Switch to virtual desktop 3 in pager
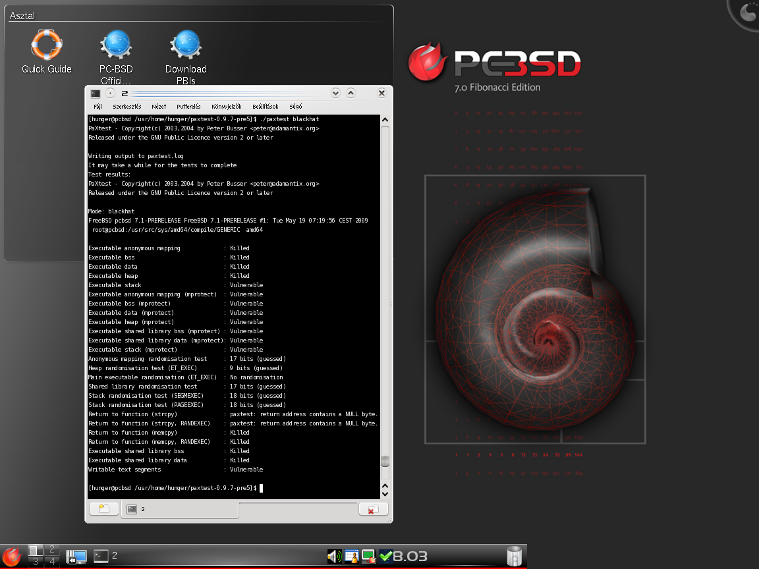This screenshot has height=569, width=759. click(35, 561)
